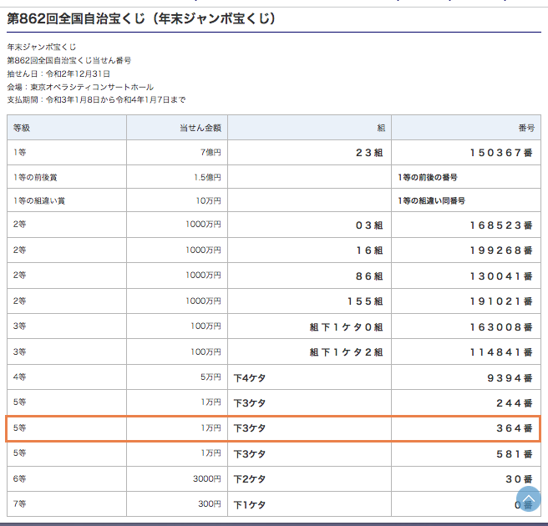Click the winning number 9394番
The height and width of the screenshot is (526, 548).
pyautogui.click(x=510, y=378)
